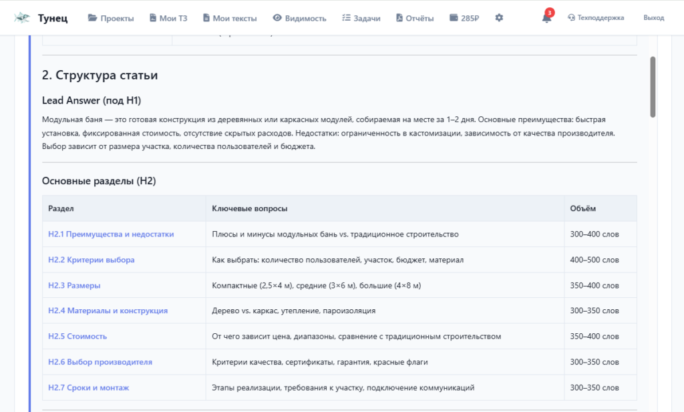Open notifications bell icon
Screen dimensions: 684x412
tap(546, 18)
